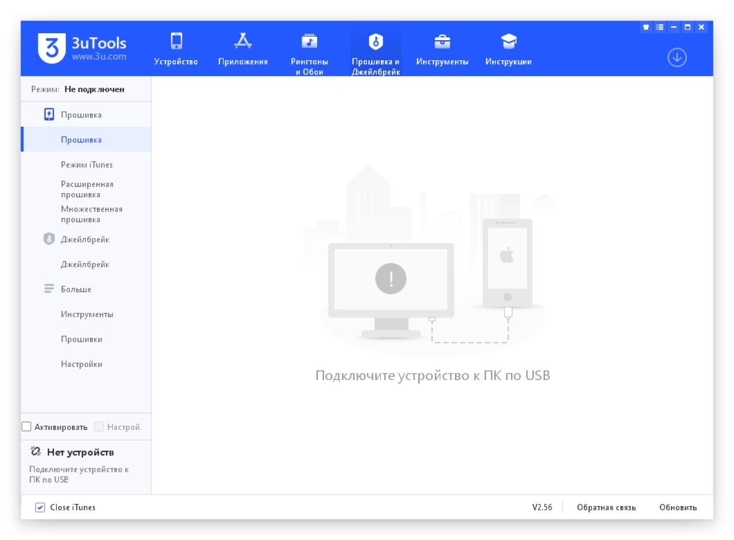Toggle the disabled Настрой. checkbox
This screenshot has height=540, width=734.
click(99, 426)
